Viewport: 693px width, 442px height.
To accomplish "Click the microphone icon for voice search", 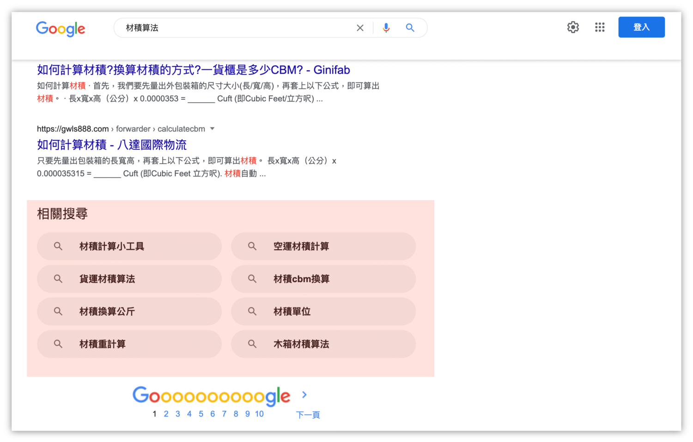I will pyautogui.click(x=386, y=28).
